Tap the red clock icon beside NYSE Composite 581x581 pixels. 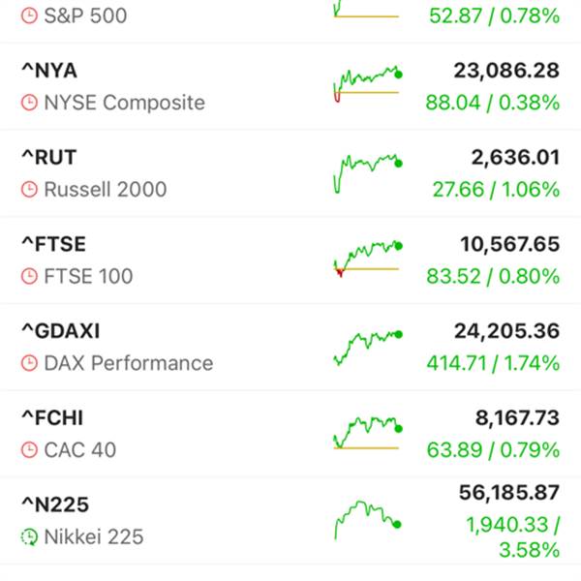coord(30,103)
